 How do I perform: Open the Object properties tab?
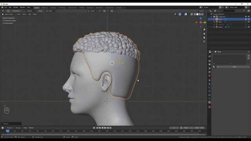(209, 80)
